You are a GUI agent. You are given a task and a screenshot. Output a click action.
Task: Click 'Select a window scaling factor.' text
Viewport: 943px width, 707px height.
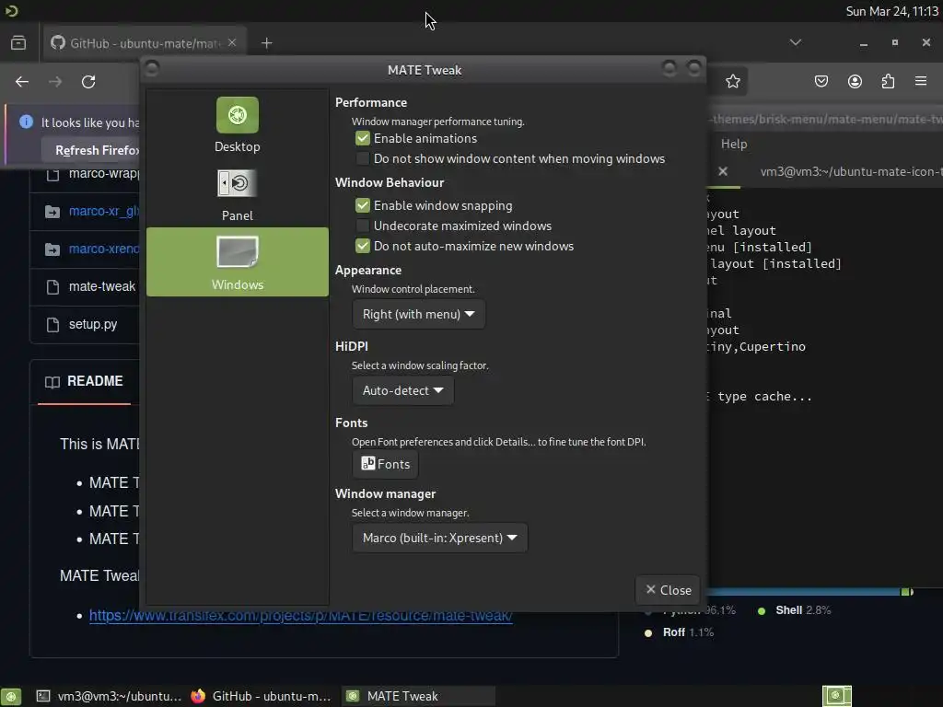(x=420, y=365)
